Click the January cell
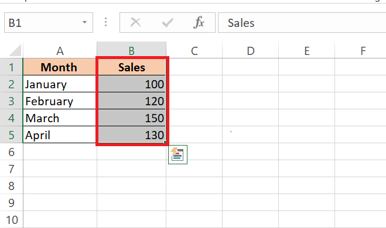 (x=59, y=84)
